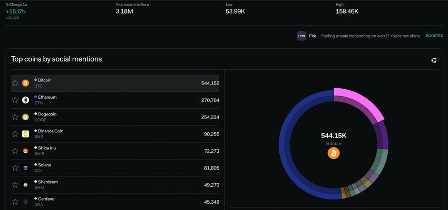Image resolution: width=448 pixels, height=210 pixels.
Task: Click the 430,320 figure under % Change
Action: pyautogui.click(x=12, y=18)
